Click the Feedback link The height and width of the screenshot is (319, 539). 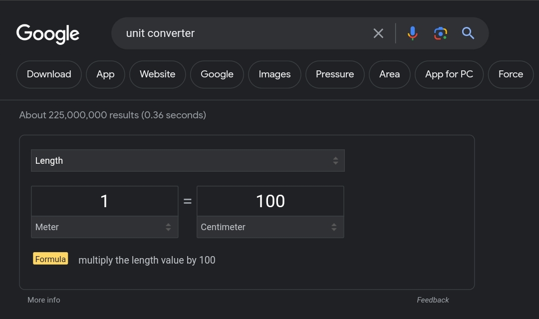(x=433, y=300)
